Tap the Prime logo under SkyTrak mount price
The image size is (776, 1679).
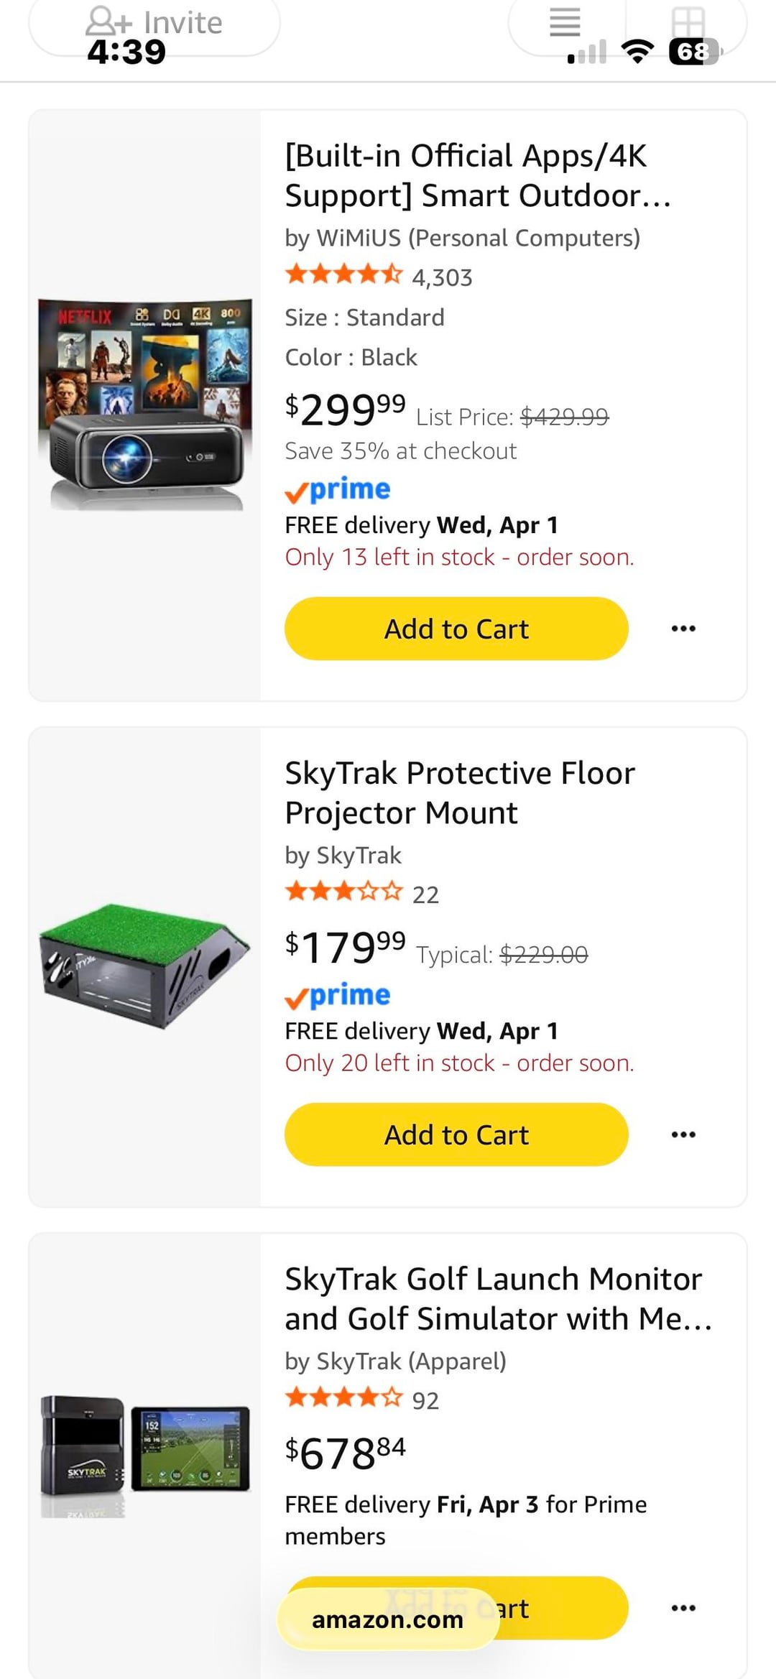(x=338, y=996)
